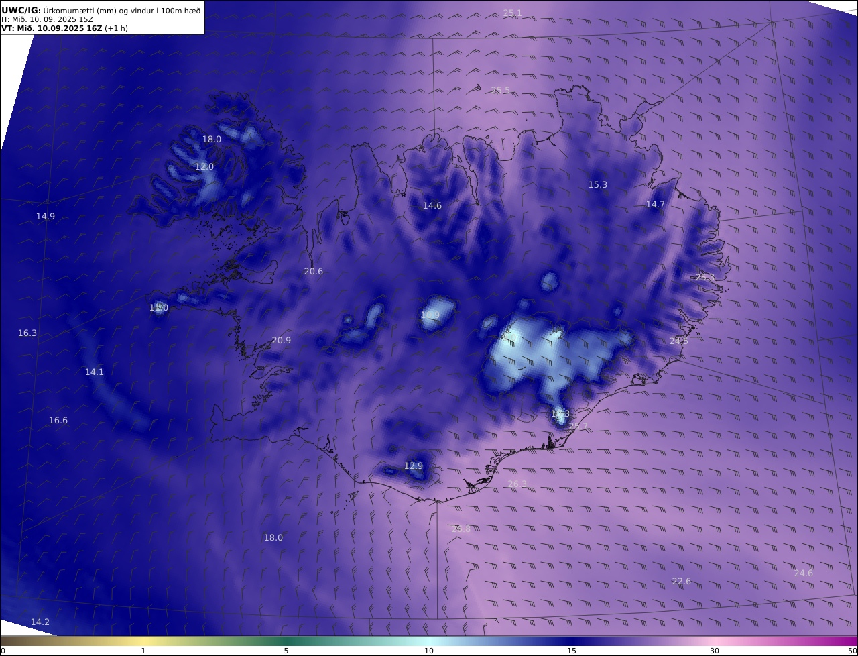858x656 pixels.
Task: Click the 25.7 value label
Action: pyautogui.click(x=578, y=426)
